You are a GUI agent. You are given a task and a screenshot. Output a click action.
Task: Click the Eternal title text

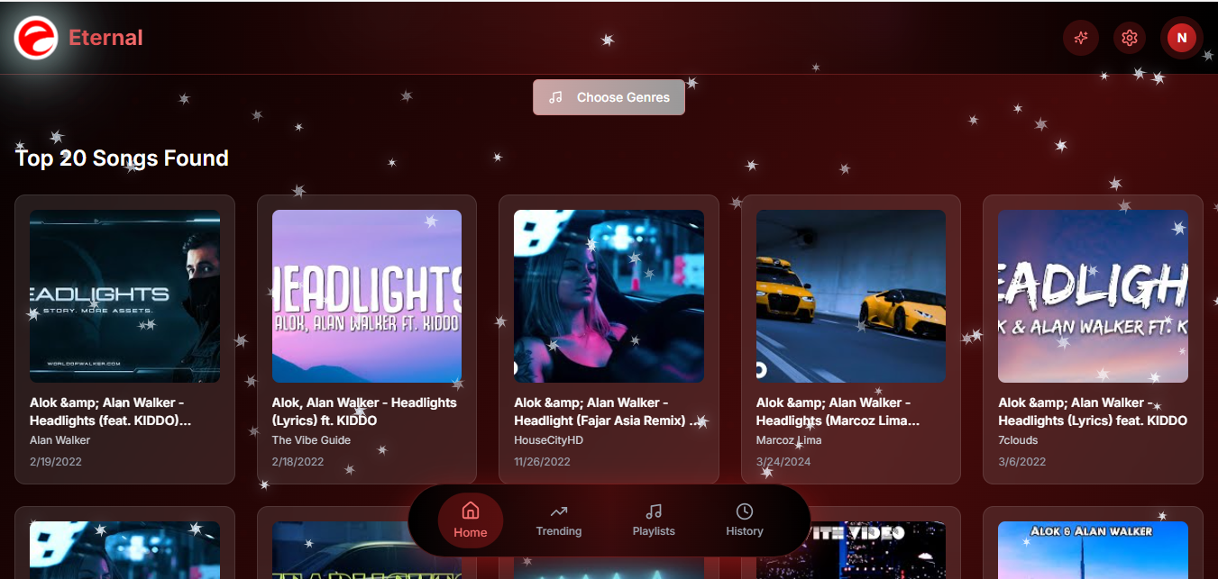[105, 38]
